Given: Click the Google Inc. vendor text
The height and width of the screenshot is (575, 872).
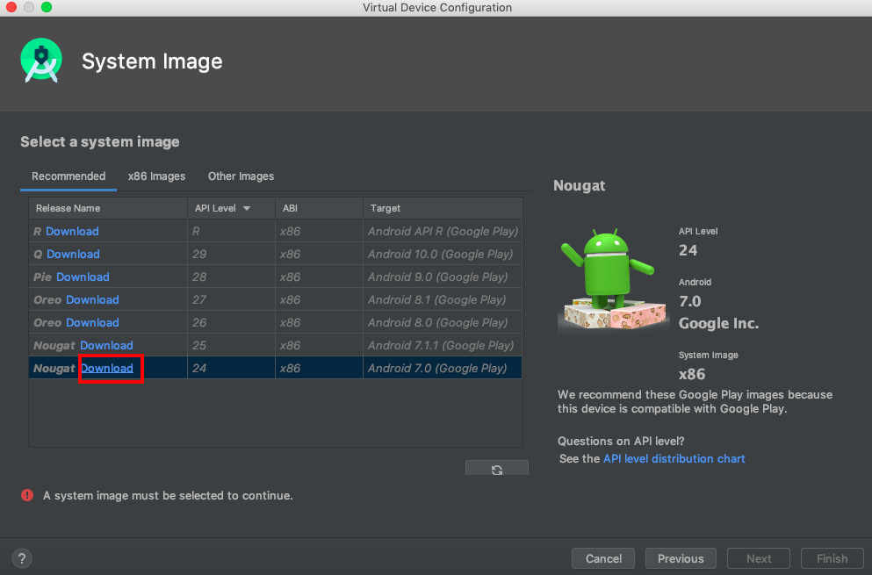Looking at the screenshot, I should 718,323.
